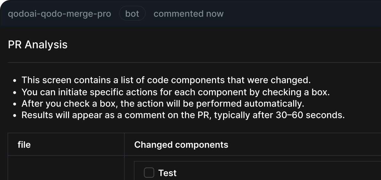Viewport: 381px width, 180px height.
Task: Click the bullet dot before 'Results will appear'
Action: tap(15, 116)
